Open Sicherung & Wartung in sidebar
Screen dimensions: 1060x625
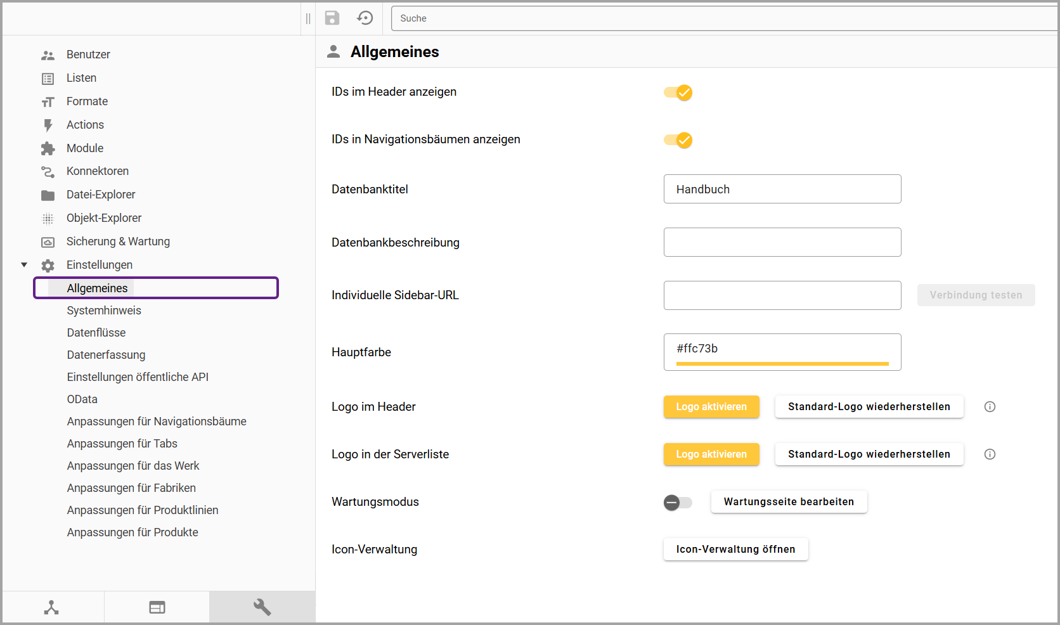[x=118, y=242]
